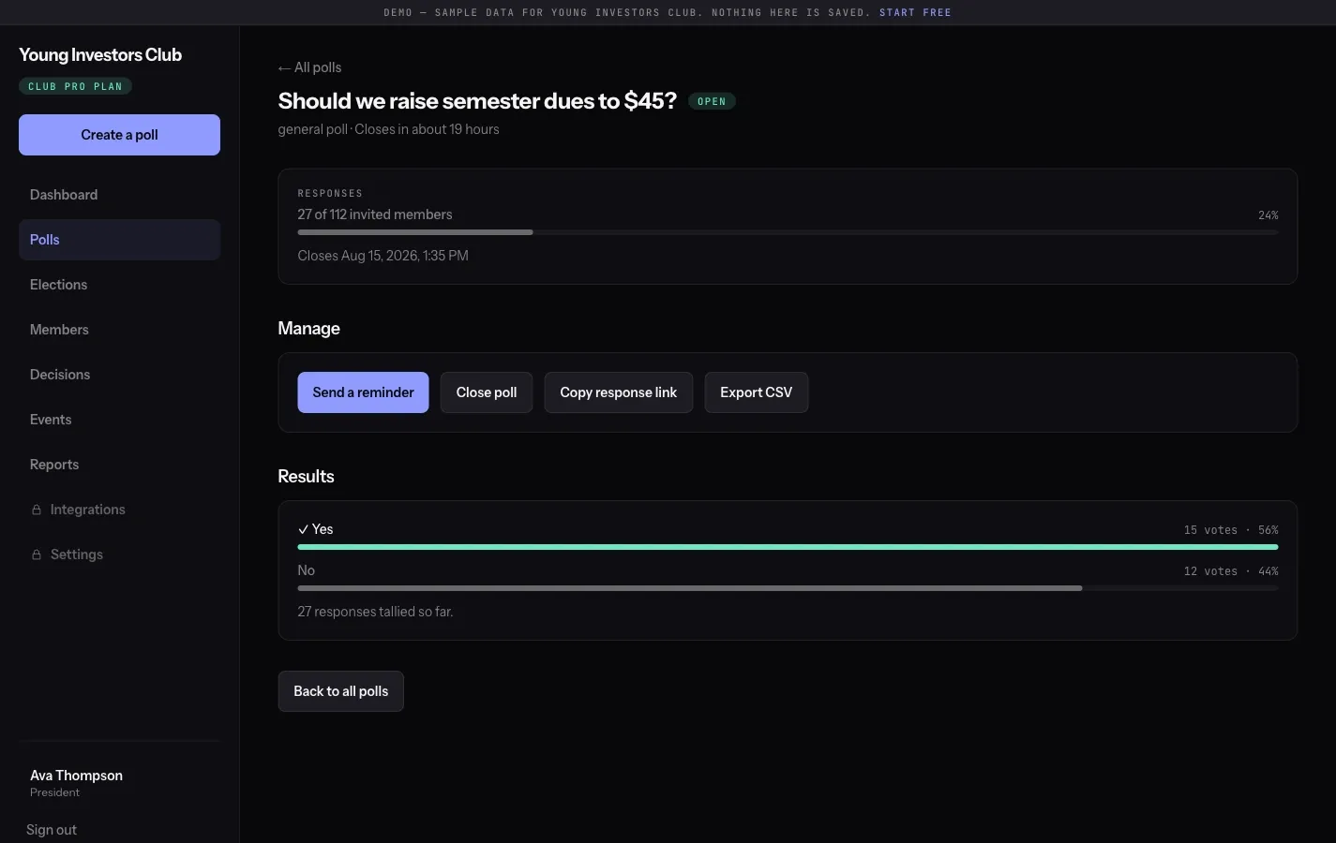Click the responses progress bar

tap(788, 232)
